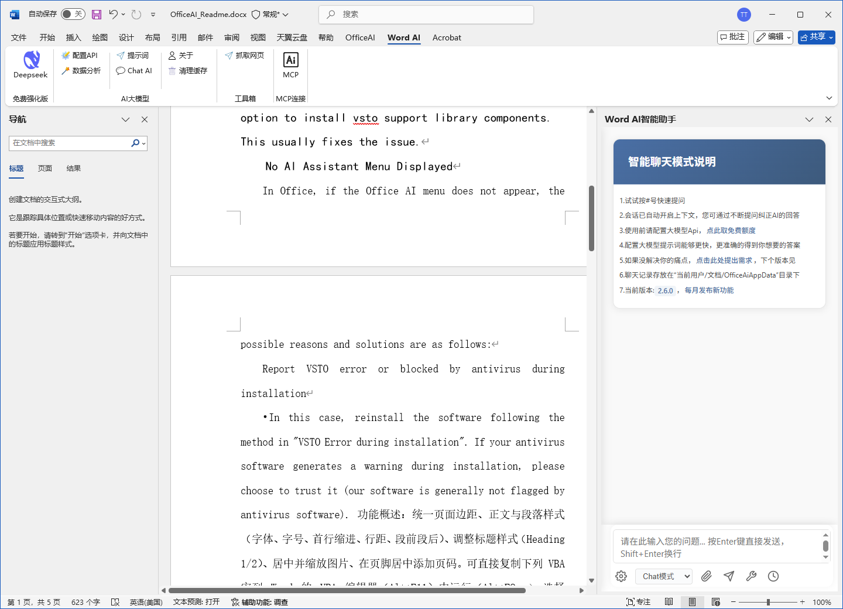
Task: Switch to the 页面 tab in navigation pane
Action: tap(45, 169)
